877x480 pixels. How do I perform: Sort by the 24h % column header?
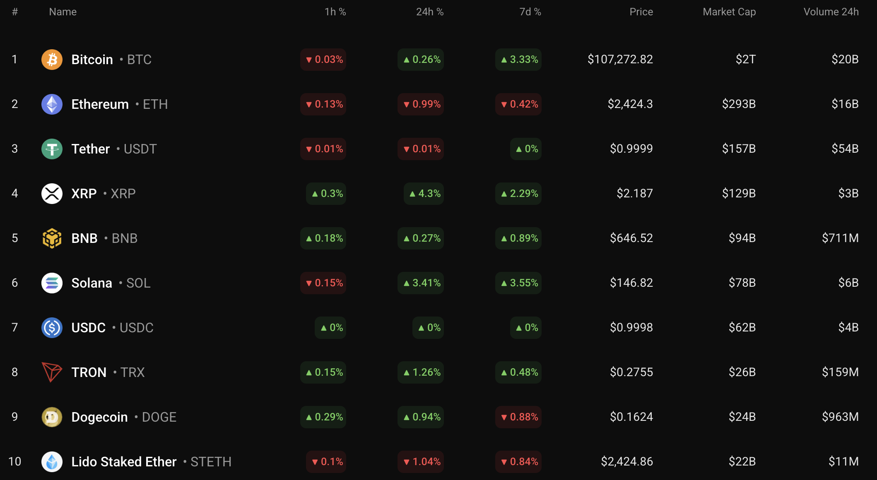coord(429,12)
